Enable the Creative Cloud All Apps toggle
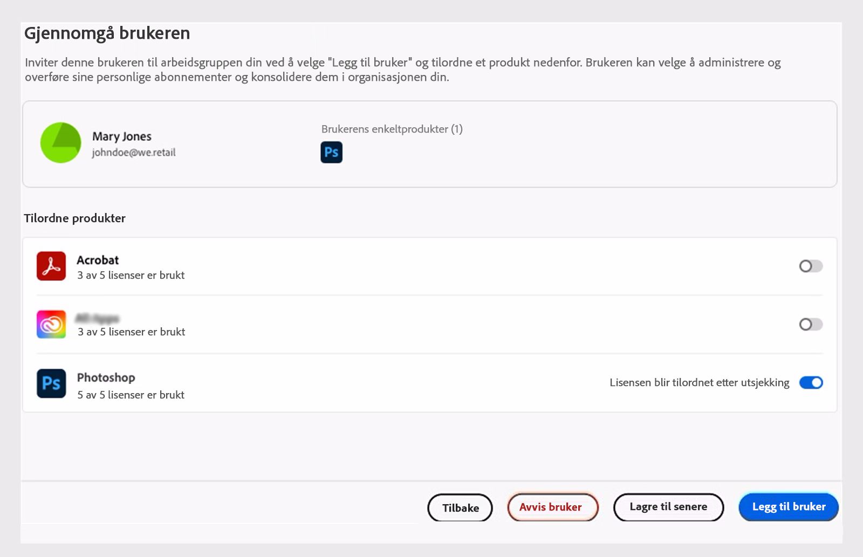863x557 pixels. 811,324
